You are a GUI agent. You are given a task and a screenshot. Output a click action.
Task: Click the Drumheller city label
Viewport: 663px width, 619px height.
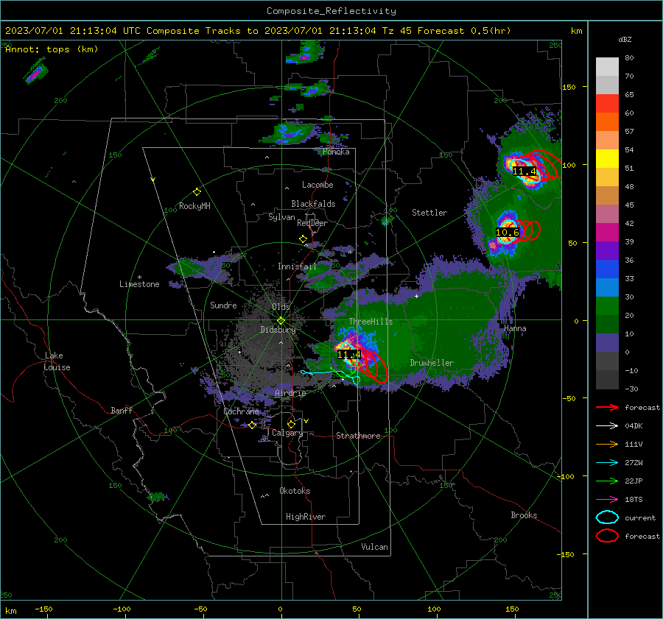pyautogui.click(x=432, y=363)
